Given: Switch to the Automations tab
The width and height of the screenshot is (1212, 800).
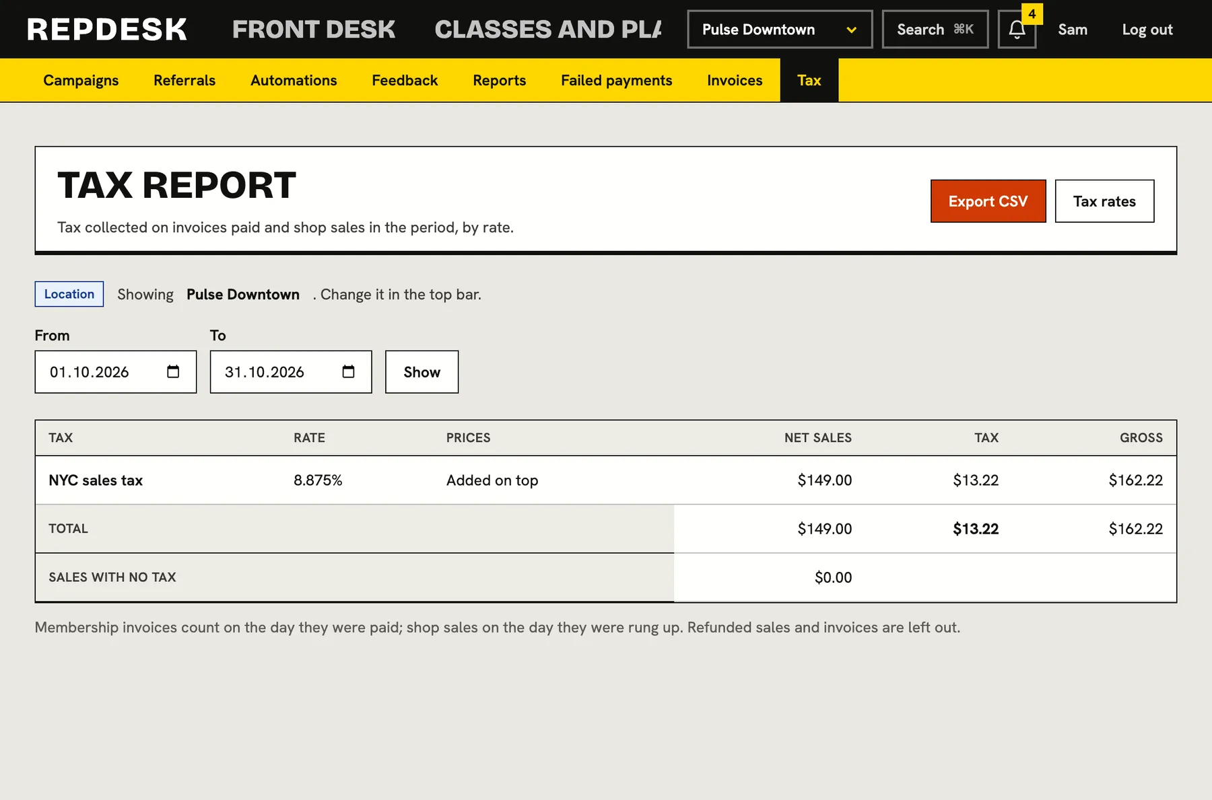Looking at the screenshot, I should [x=294, y=80].
